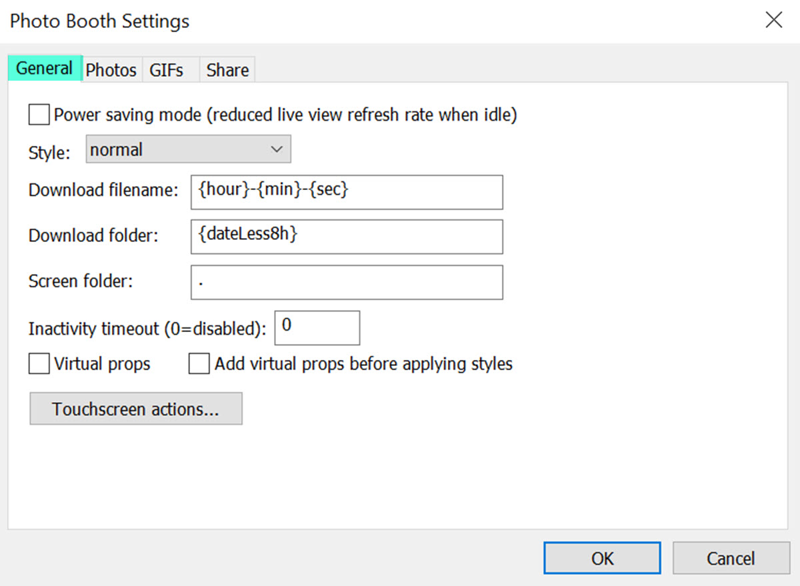
Task: Select the Share tab
Action: click(x=227, y=70)
